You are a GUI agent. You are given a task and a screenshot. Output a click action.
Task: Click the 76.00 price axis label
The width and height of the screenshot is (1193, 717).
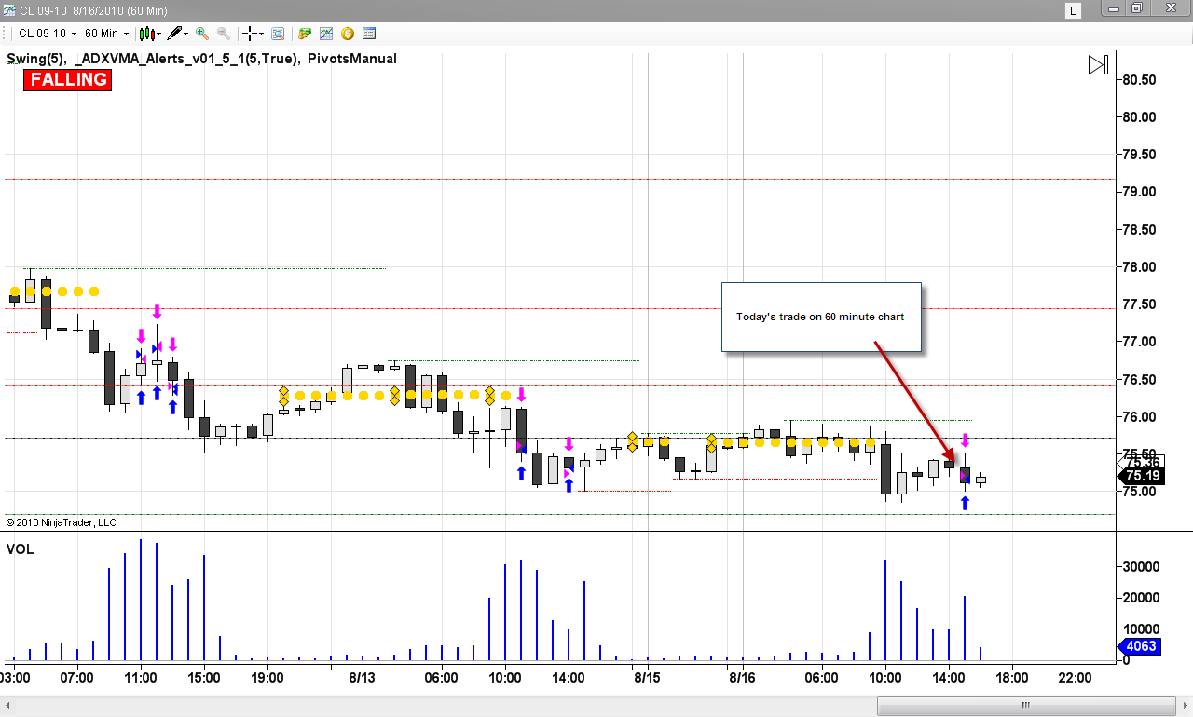(x=1139, y=417)
